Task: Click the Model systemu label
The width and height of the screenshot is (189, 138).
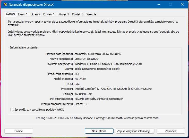Action: (x=63, y=79)
